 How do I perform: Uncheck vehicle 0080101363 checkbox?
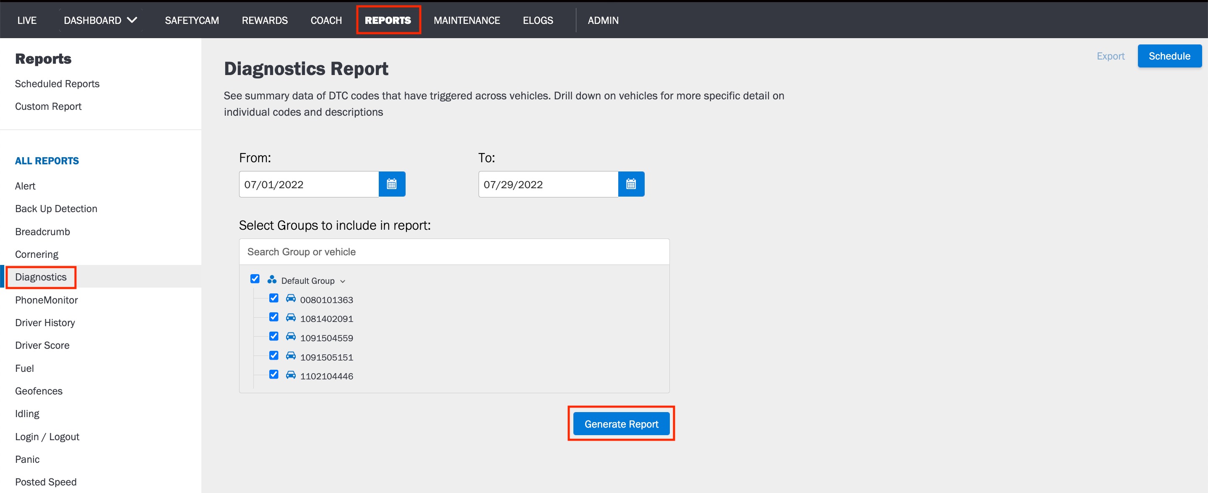274,298
